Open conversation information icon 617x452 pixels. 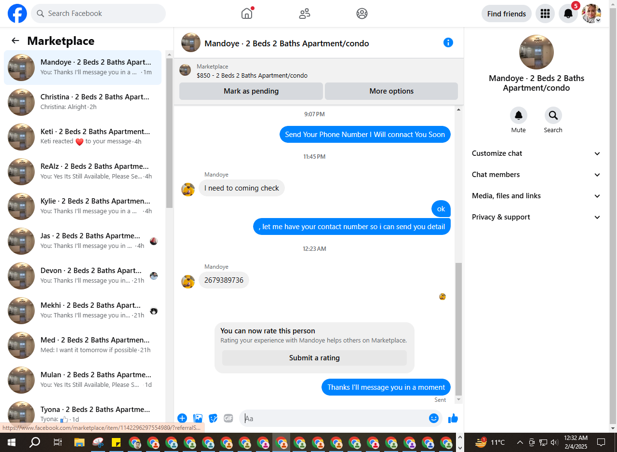[448, 42]
